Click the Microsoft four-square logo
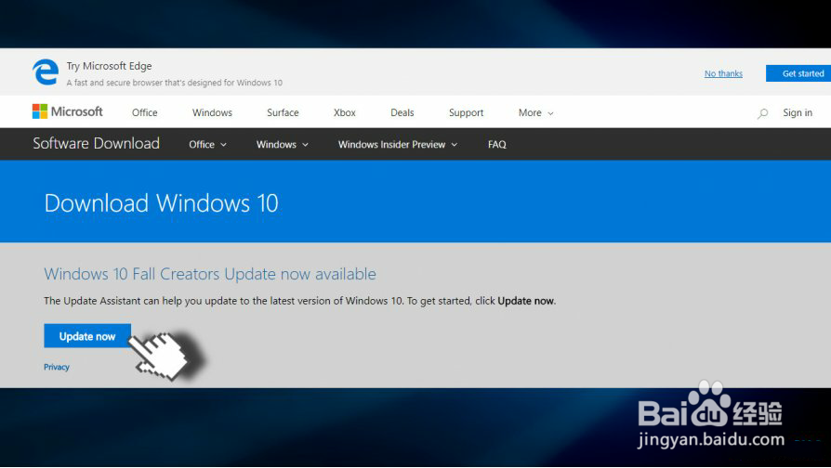The image size is (831, 468). pyautogui.click(x=40, y=111)
